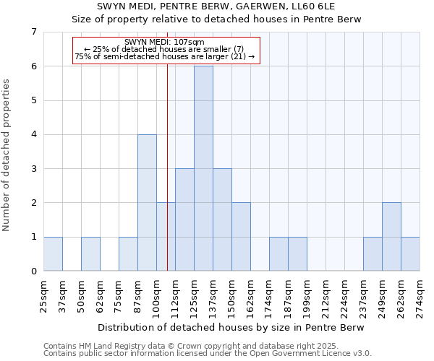This screenshot has height=361, width=434.
Task: Click the y-axis tick label '7'
Action: point(34,32)
